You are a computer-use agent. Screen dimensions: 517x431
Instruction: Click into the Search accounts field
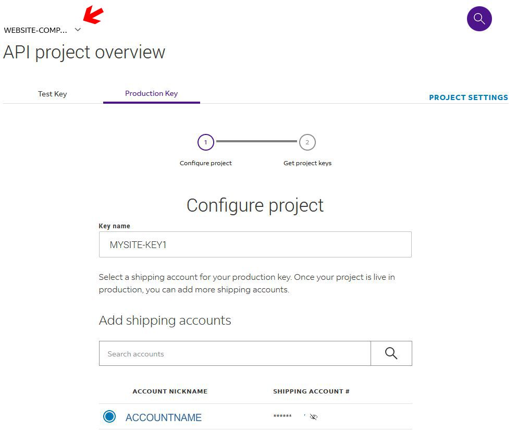pyautogui.click(x=235, y=353)
